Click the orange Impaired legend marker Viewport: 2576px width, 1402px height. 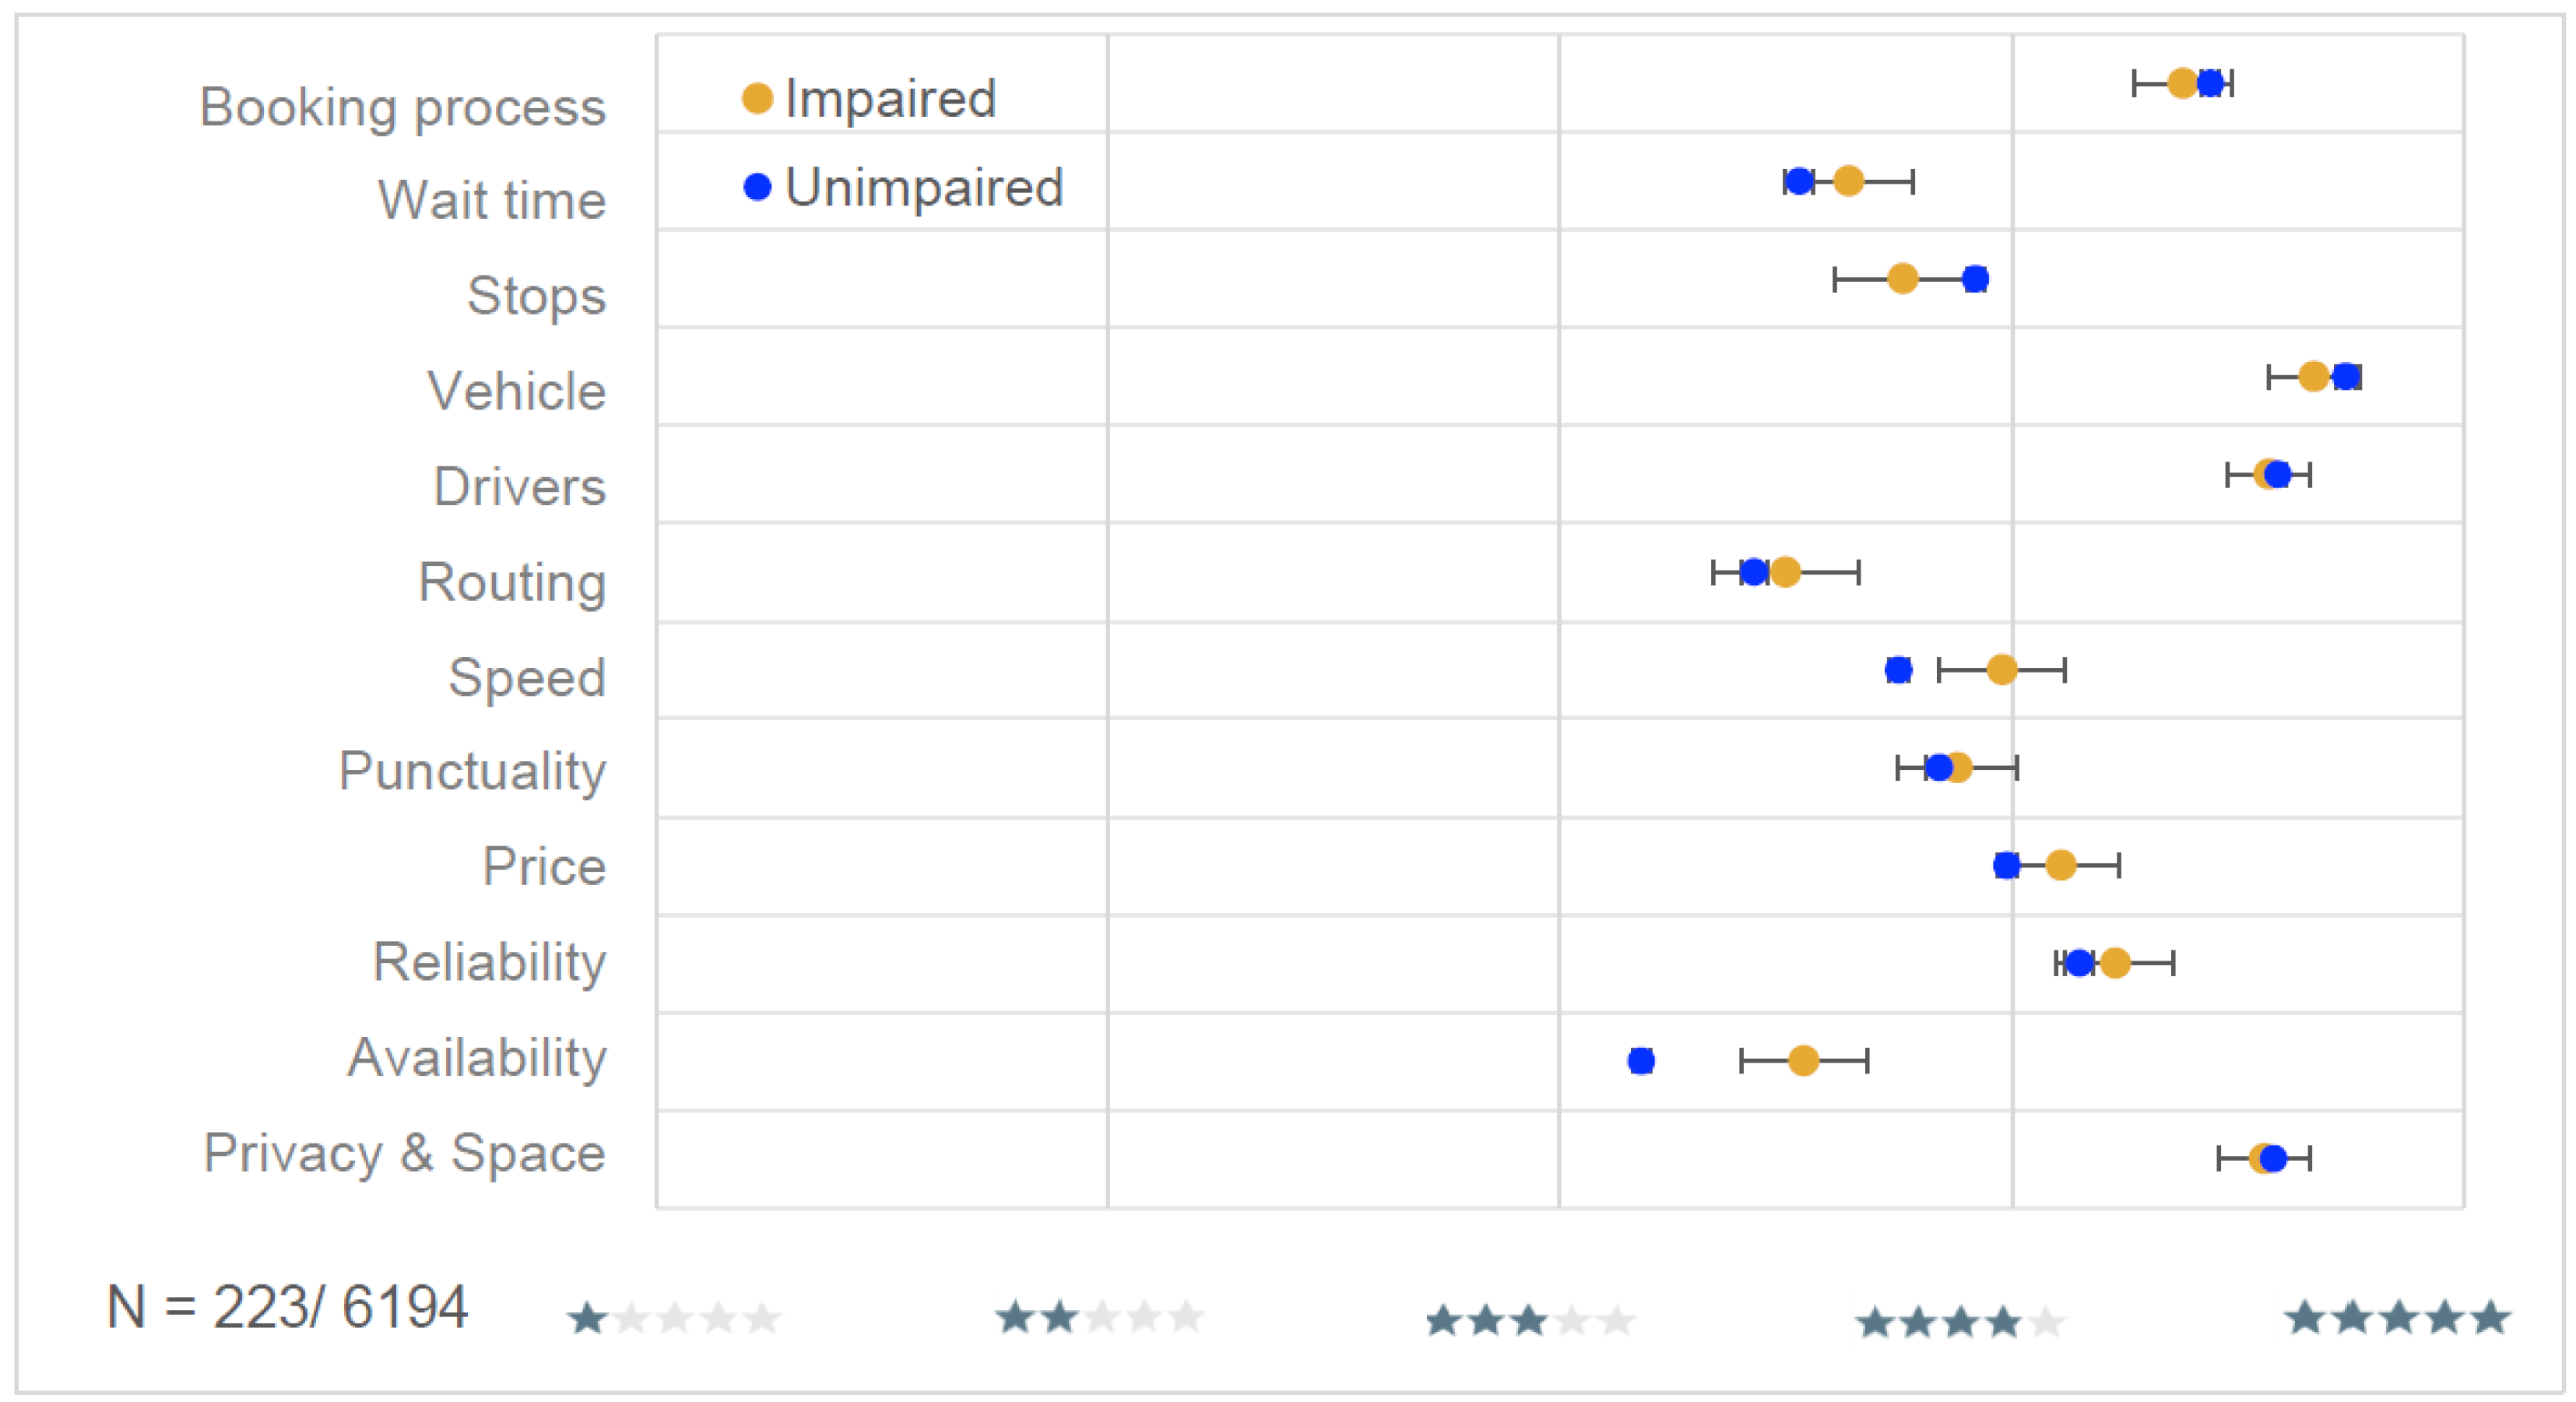(x=757, y=98)
